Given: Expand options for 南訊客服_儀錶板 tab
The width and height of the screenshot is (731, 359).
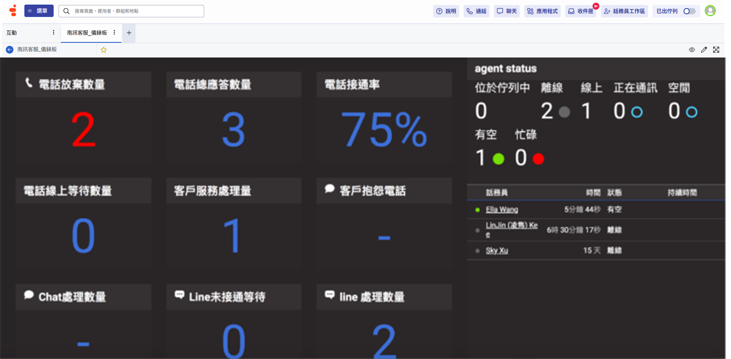Looking at the screenshot, I should pyautogui.click(x=114, y=33).
